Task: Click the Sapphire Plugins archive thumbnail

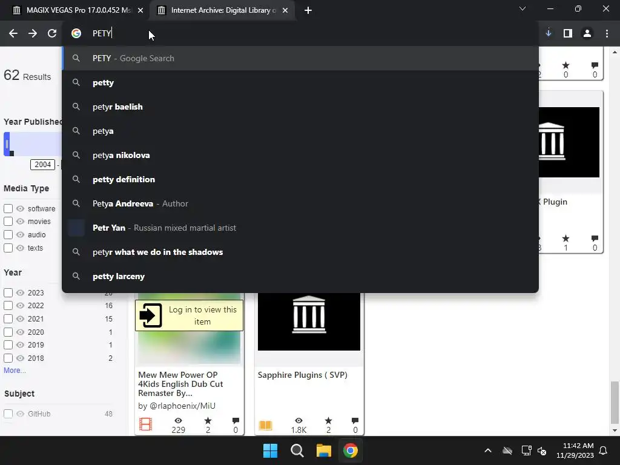Action: pyautogui.click(x=309, y=321)
